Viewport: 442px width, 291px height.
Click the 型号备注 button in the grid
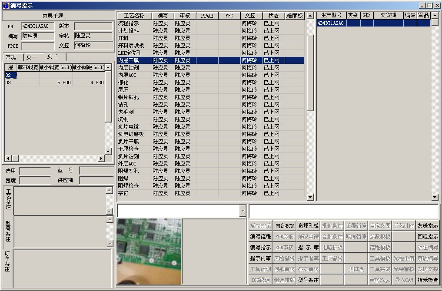[x=308, y=280]
